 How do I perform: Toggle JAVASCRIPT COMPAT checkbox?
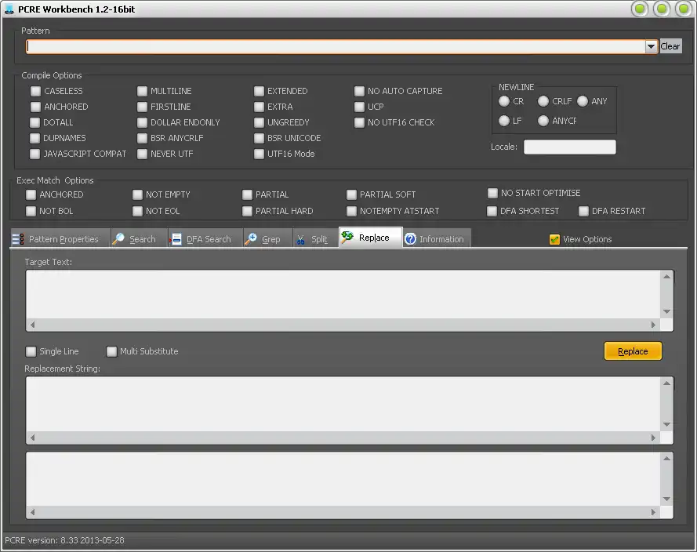[x=34, y=154]
